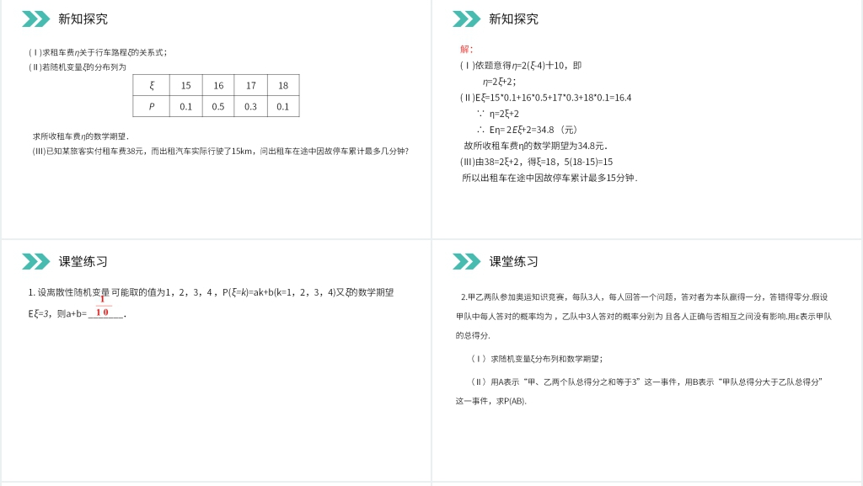This screenshot has height=486, width=863.
Task: Click text '所以出租车在途中因故停车累计最多15分钟.'
Action: click(549, 178)
